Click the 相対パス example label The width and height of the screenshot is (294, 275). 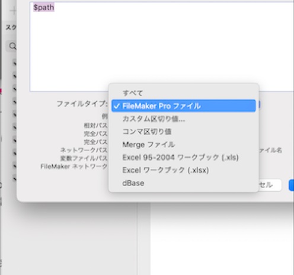pyautogui.click(x=95, y=126)
